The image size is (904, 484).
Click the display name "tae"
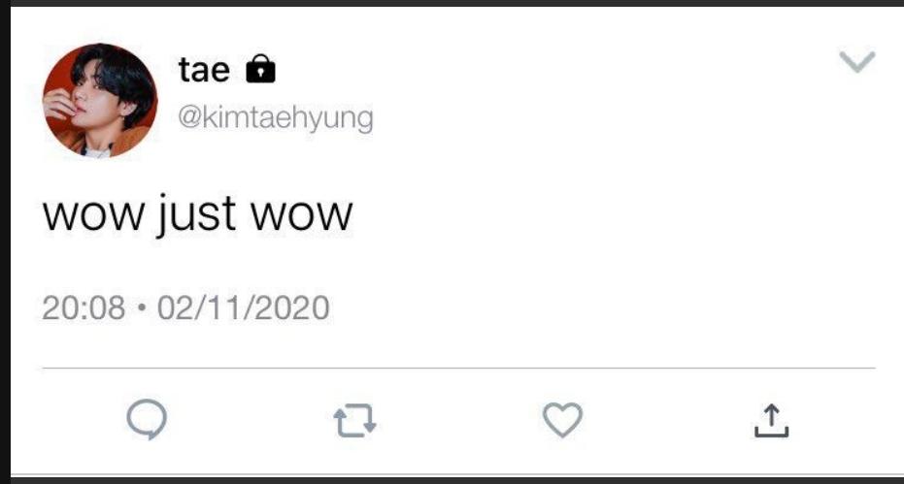click(x=204, y=69)
